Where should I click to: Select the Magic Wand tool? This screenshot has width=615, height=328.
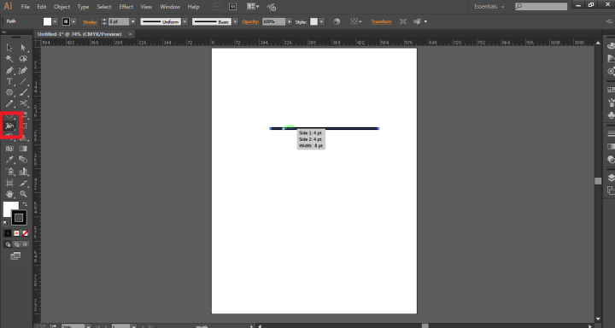coord(9,59)
